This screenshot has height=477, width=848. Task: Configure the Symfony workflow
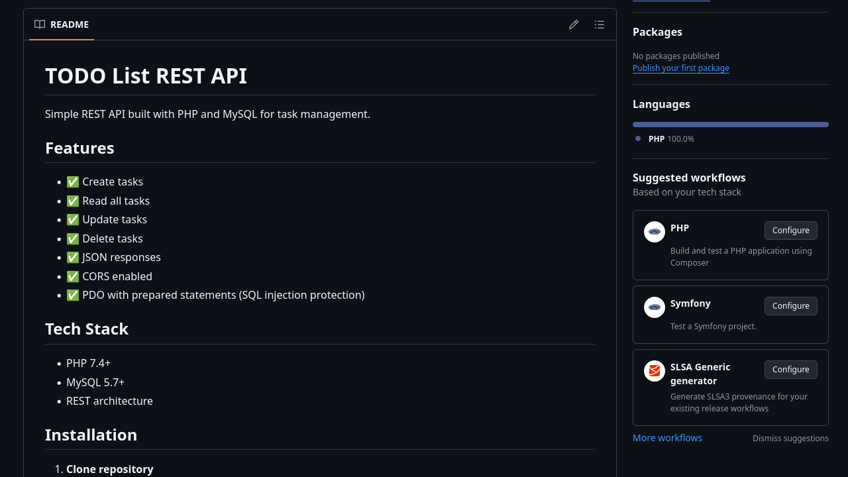click(790, 306)
